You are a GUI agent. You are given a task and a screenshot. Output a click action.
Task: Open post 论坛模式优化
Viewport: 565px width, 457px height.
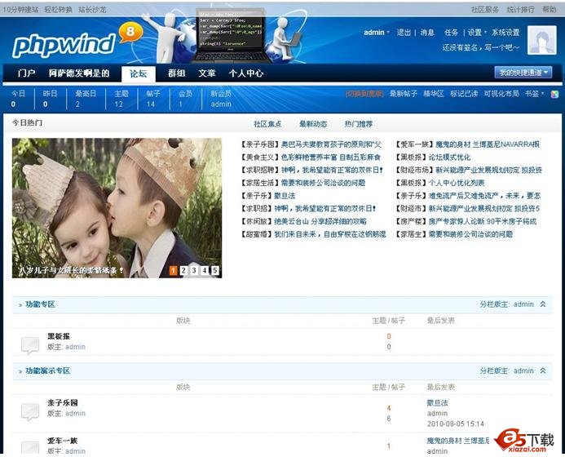[449, 158]
